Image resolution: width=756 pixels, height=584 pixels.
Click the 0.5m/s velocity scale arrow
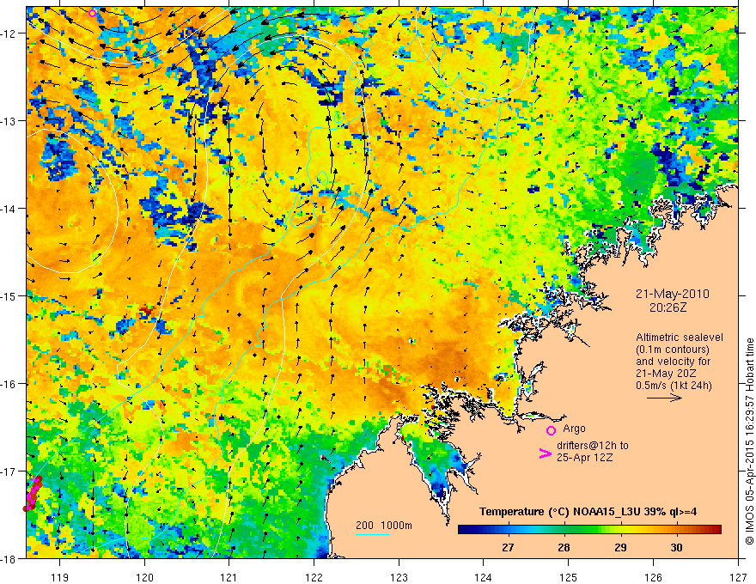coord(664,398)
